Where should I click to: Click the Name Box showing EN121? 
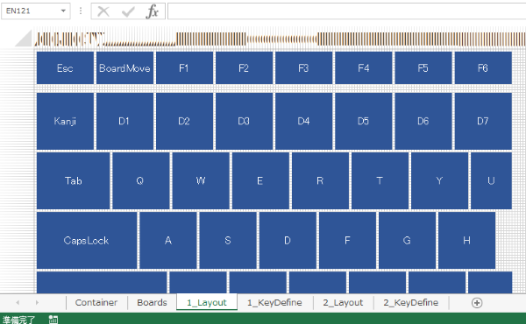click(x=30, y=11)
